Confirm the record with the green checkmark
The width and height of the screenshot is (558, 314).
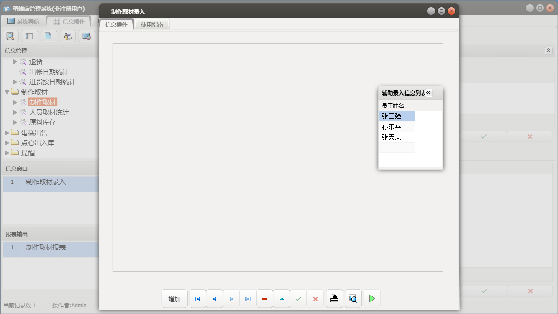(x=298, y=299)
